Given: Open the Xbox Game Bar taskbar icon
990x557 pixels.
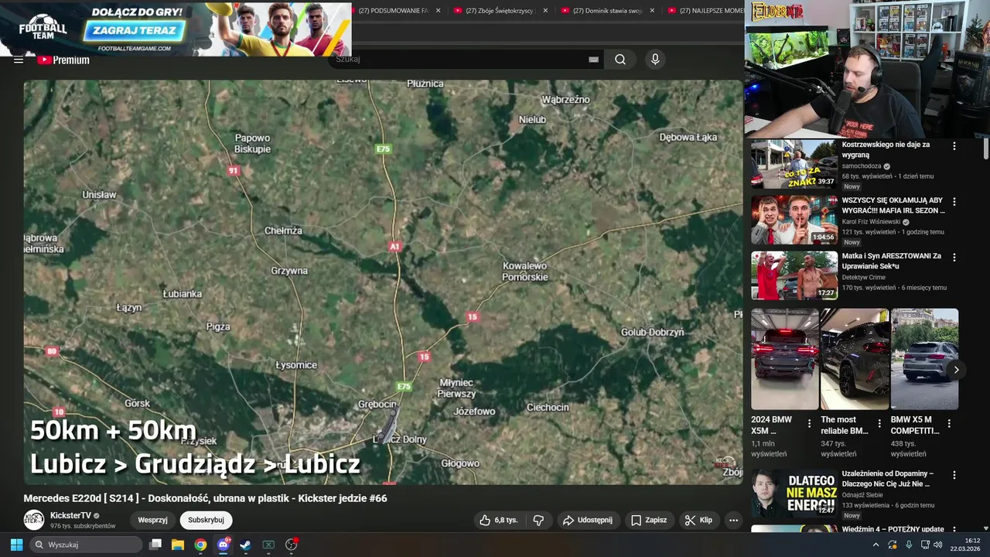Looking at the screenshot, I should 268,545.
